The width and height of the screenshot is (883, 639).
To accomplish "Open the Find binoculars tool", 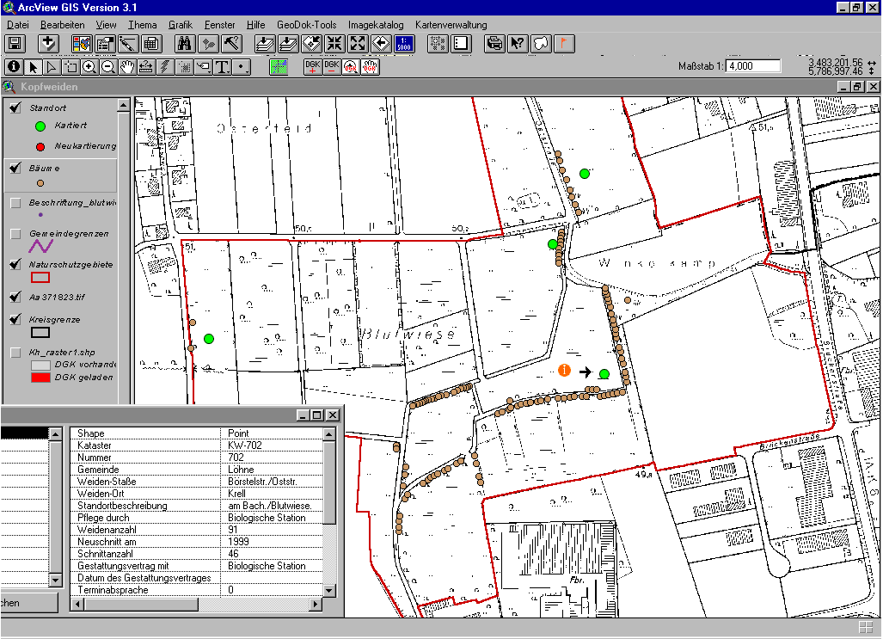I will pos(184,44).
